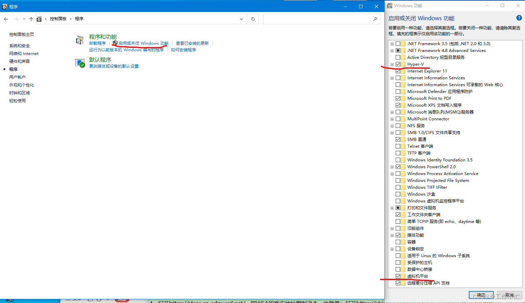Expand the NFS 服务 node
Image resolution: width=525 pixels, height=303 pixels.
(x=392, y=126)
